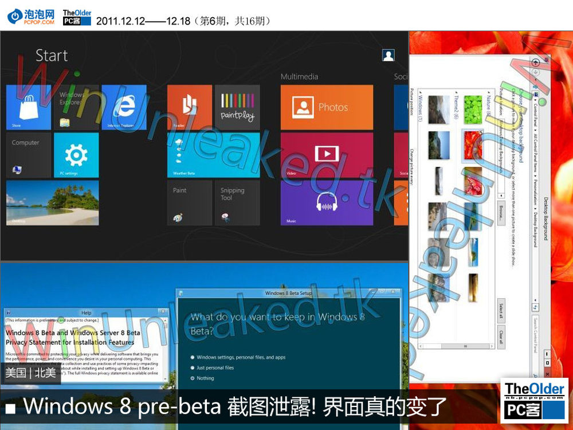This screenshot has width=573, height=430.
Task: Select the 'Just personal files' option
Action: tap(212, 368)
